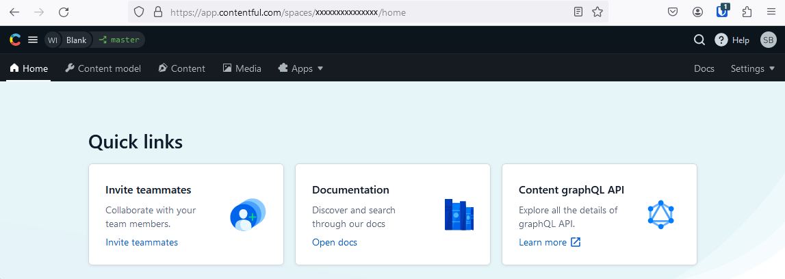Open the Content model tab
Screen dimensions: 785x279
point(103,68)
